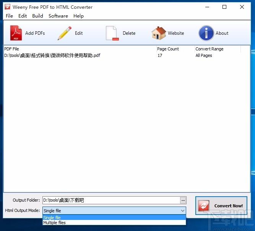Viewport: 255px width, 231px height.
Task: Open the Build menu
Action: [37, 16]
